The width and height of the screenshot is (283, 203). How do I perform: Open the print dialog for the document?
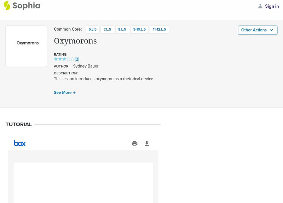click(x=134, y=143)
